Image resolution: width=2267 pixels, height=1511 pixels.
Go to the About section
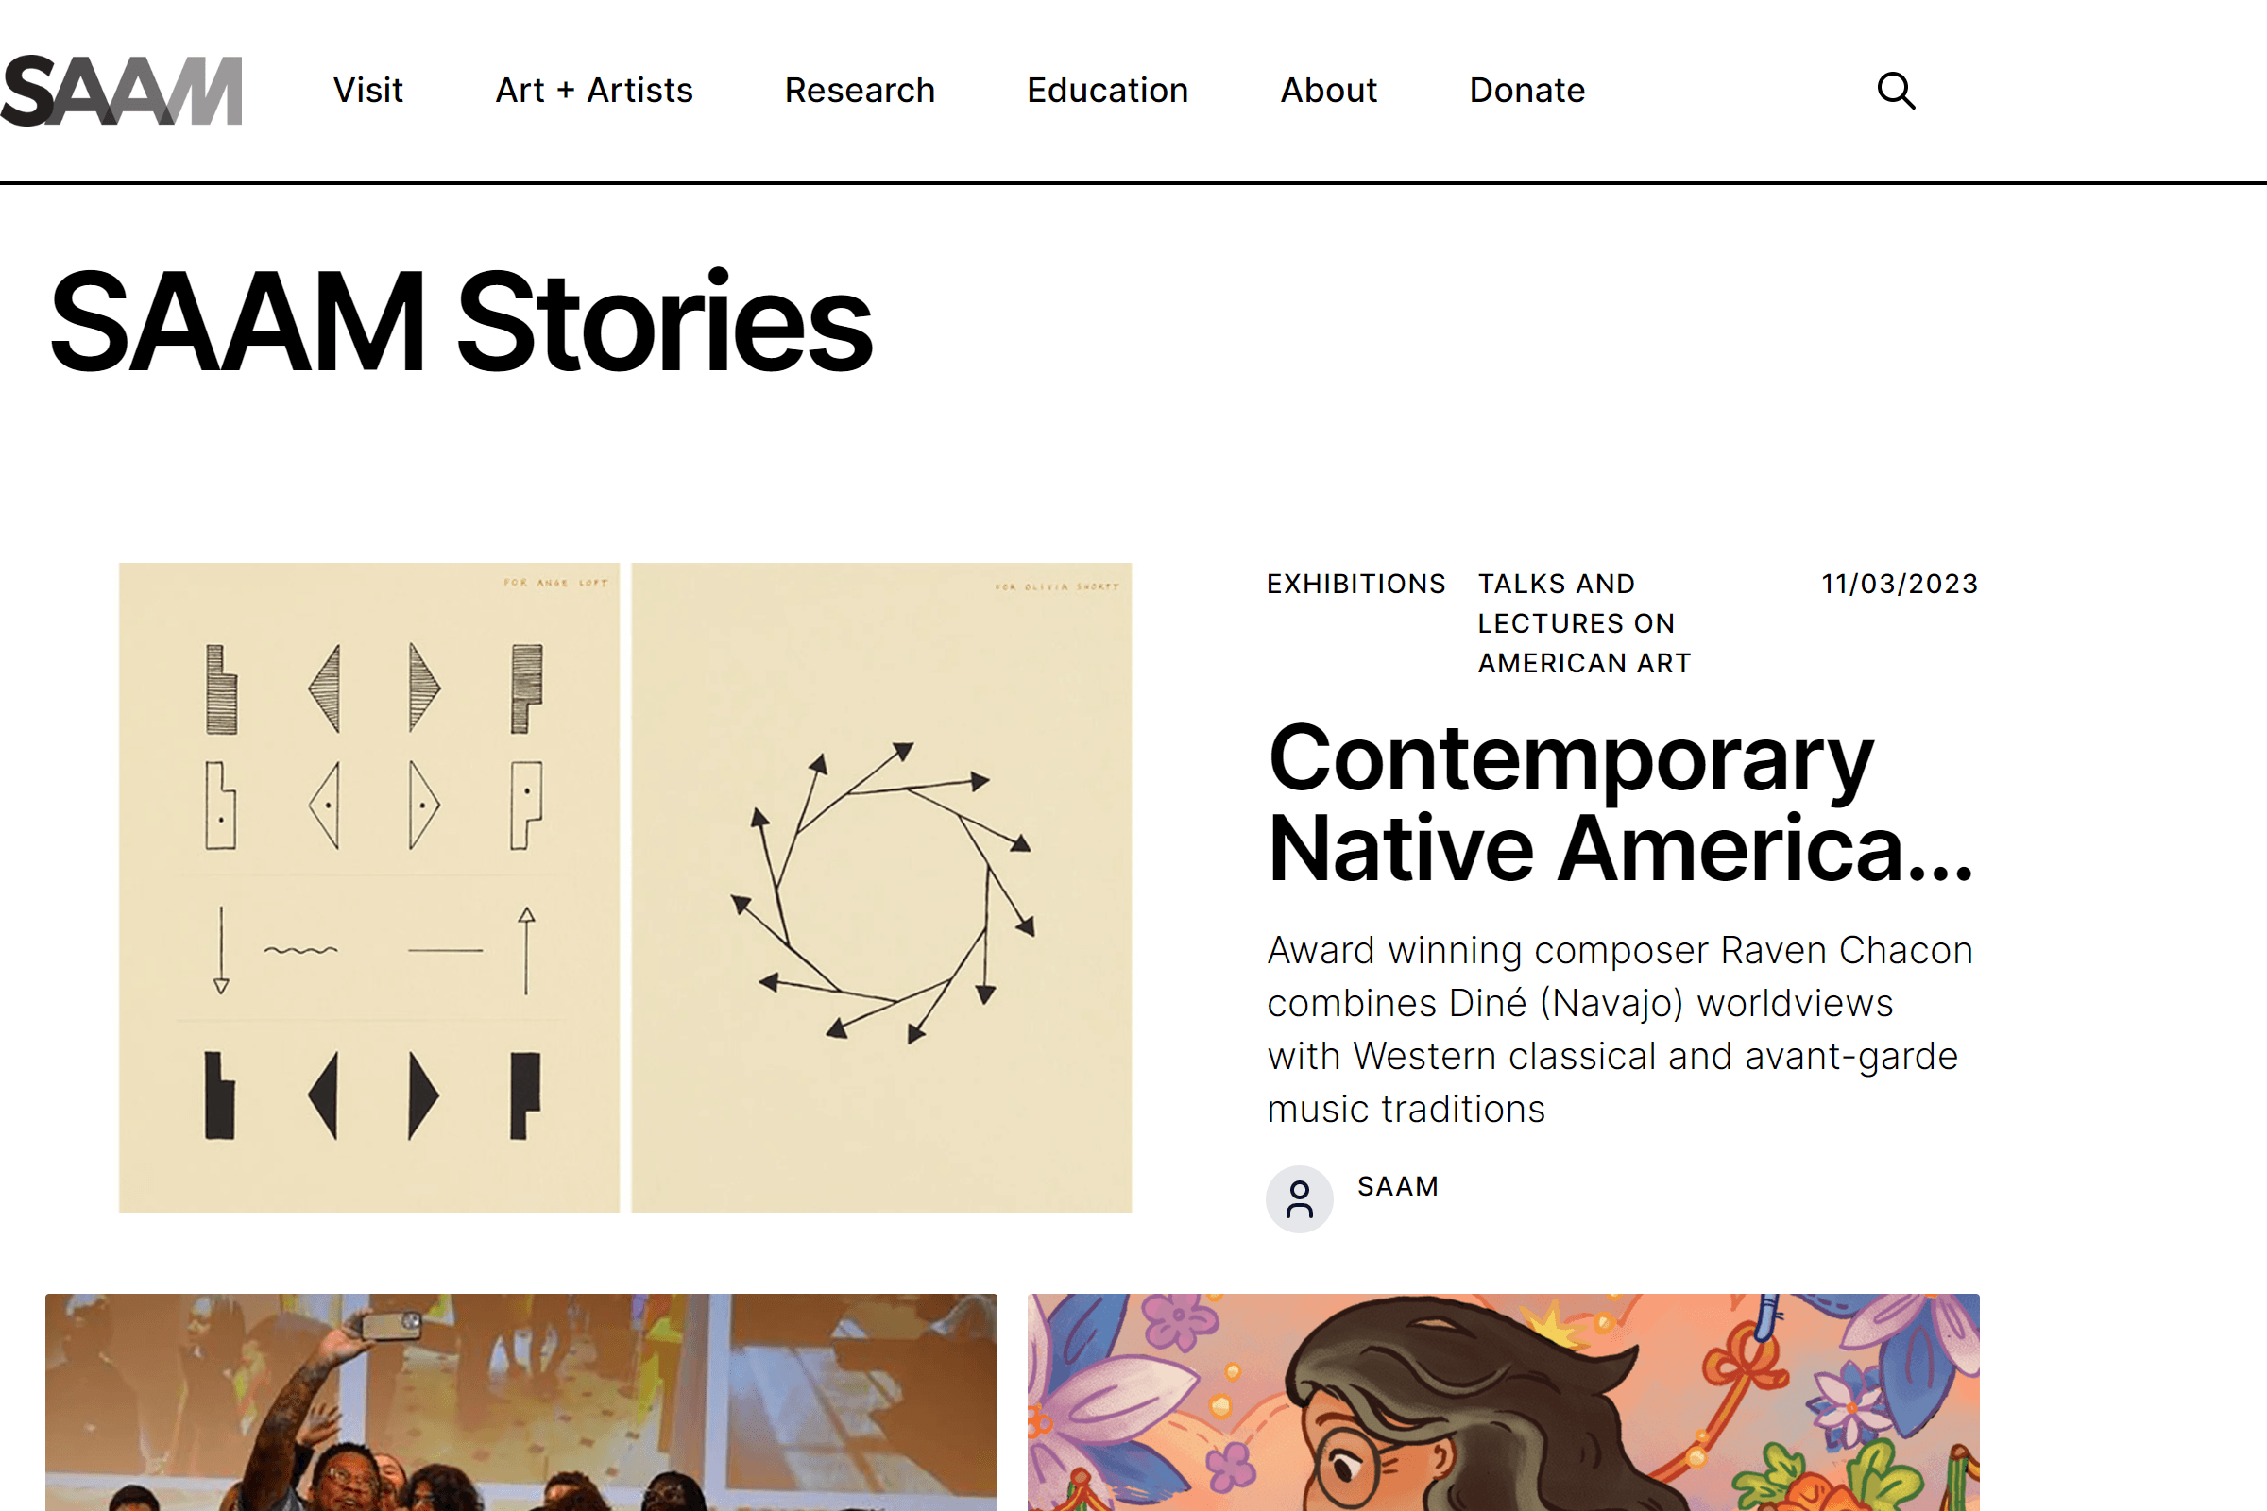[x=1328, y=91]
